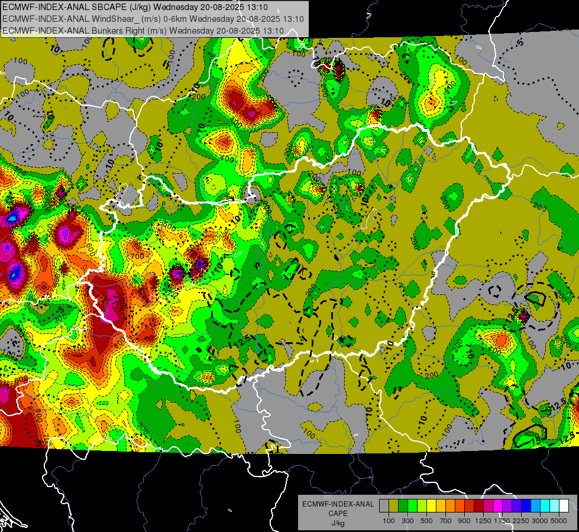Click the olive swatch in the CAPE legend
Viewport: 579px width, 532px height.
pos(394,505)
